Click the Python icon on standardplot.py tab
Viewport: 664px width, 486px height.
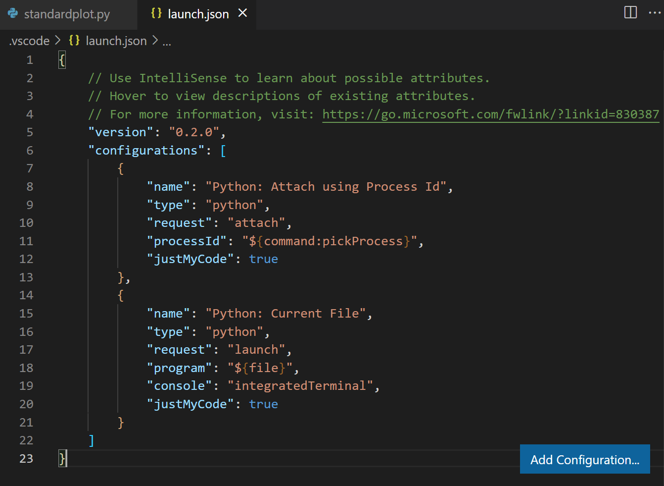pos(13,14)
